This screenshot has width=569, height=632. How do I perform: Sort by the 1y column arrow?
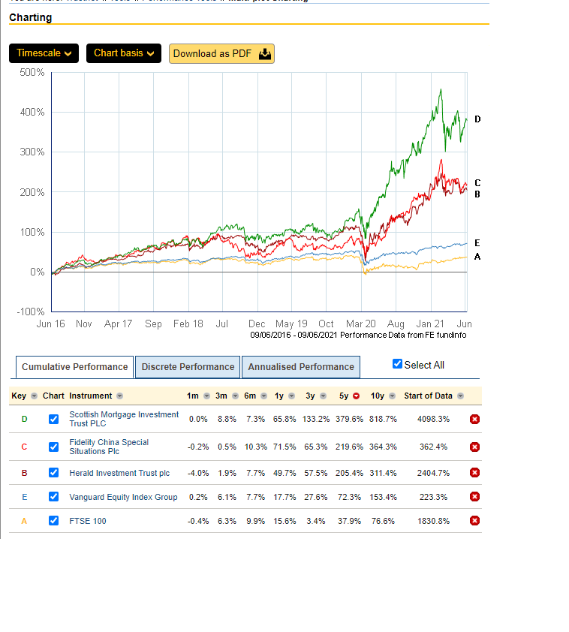pyautogui.click(x=291, y=396)
